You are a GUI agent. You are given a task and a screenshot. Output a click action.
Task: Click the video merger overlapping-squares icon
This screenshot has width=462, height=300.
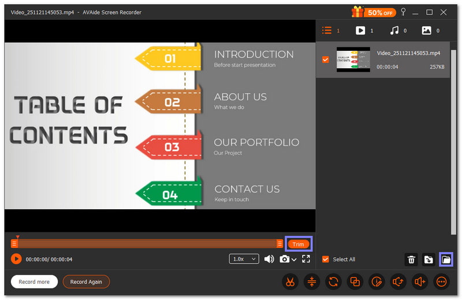(x=355, y=282)
